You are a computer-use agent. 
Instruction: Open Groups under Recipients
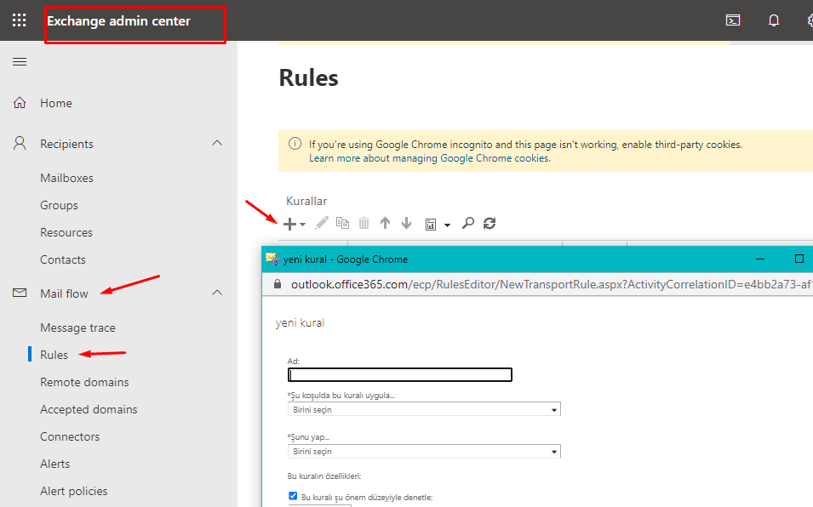point(59,206)
